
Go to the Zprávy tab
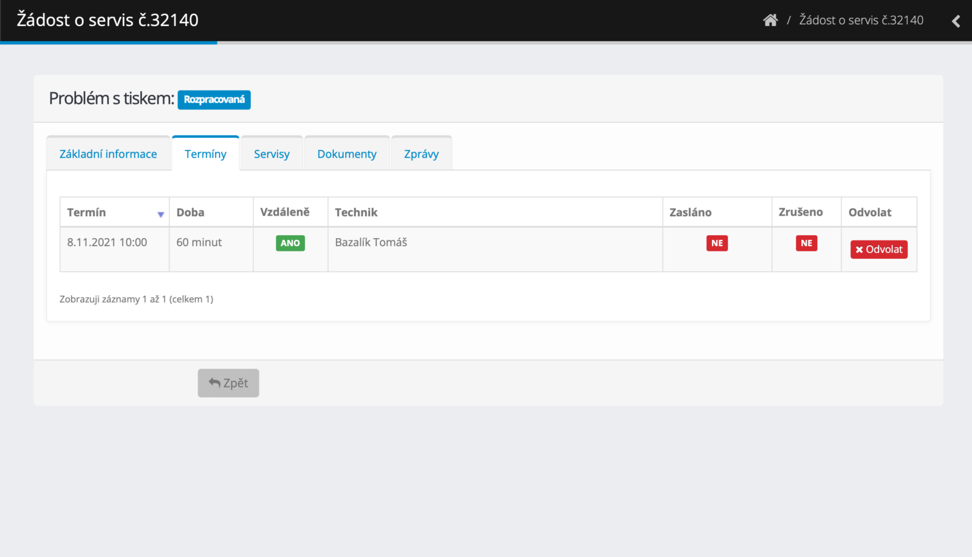(421, 154)
